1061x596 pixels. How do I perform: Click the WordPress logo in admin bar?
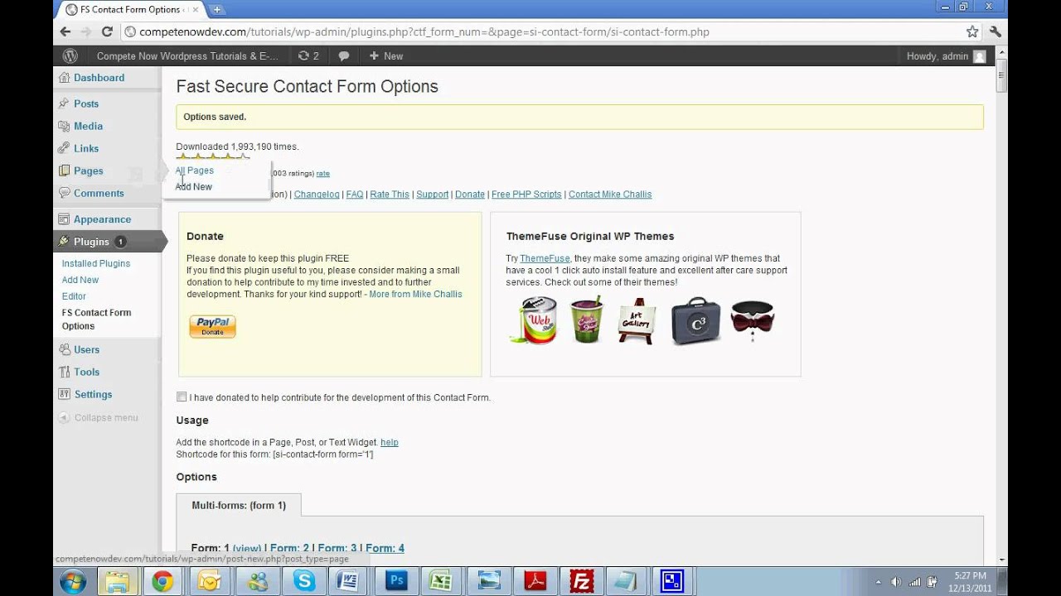point(70,56)
